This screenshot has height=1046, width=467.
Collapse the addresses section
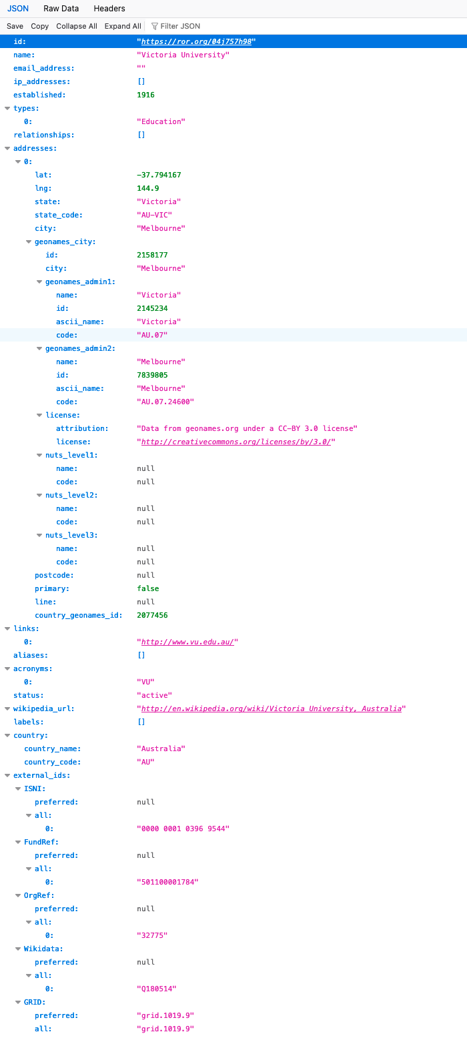point(7,148)
